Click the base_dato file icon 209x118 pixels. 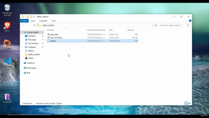pyautogui.click(x=49, y=34)
